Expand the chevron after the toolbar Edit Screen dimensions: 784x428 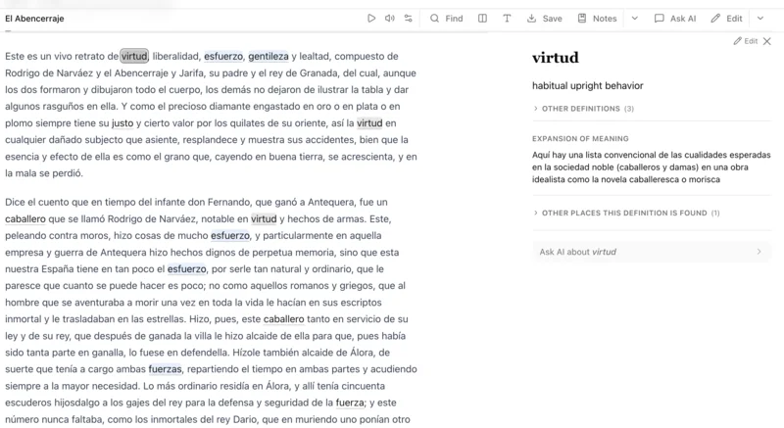[x=760, y=19]
